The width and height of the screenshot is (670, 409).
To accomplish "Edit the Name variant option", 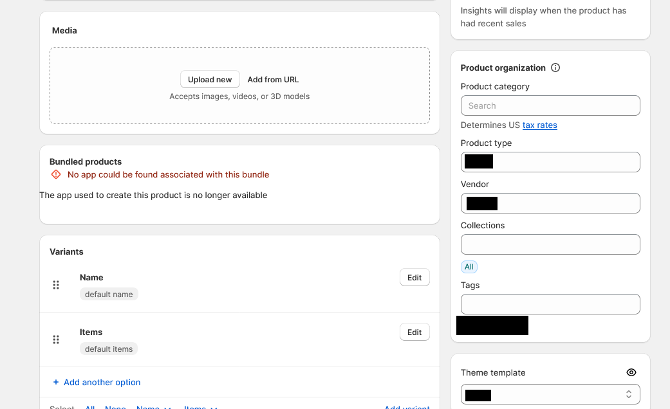I will (414, 278).
